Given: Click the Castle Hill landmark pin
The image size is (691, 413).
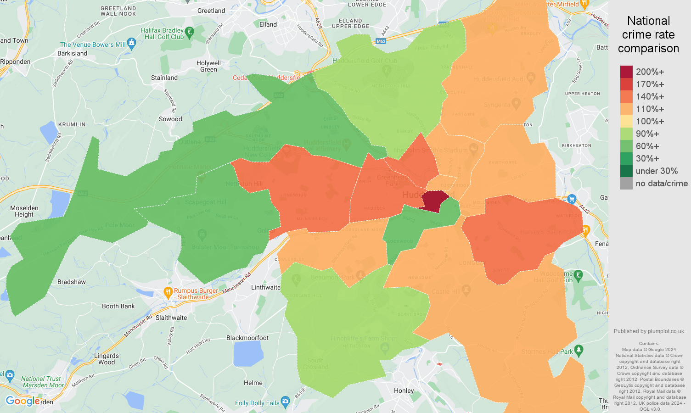Looking at the screenshot, I should point(466,290).
